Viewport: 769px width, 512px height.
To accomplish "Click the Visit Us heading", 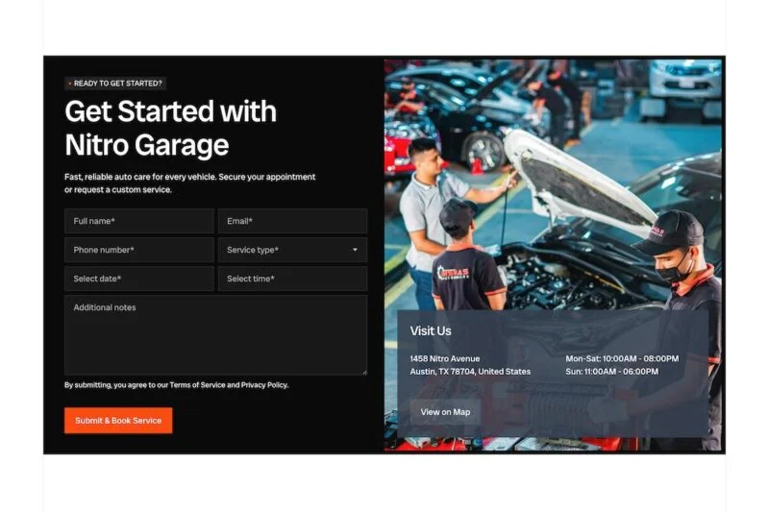I will coord(431,331).
